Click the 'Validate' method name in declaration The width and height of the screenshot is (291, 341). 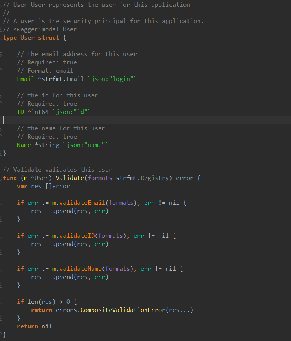70,178
